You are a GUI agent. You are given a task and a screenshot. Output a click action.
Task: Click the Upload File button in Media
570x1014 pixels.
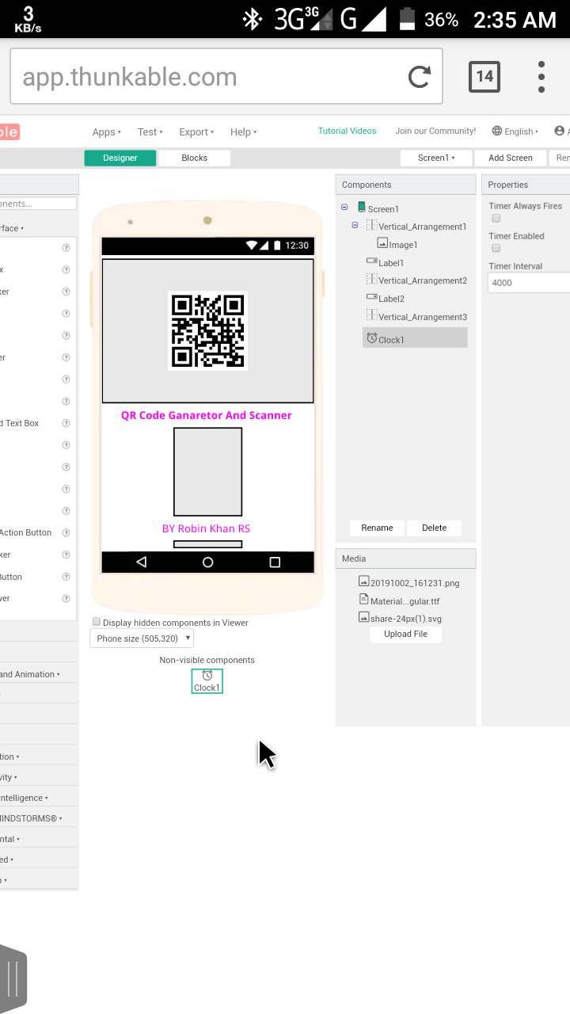pos(405,634)
